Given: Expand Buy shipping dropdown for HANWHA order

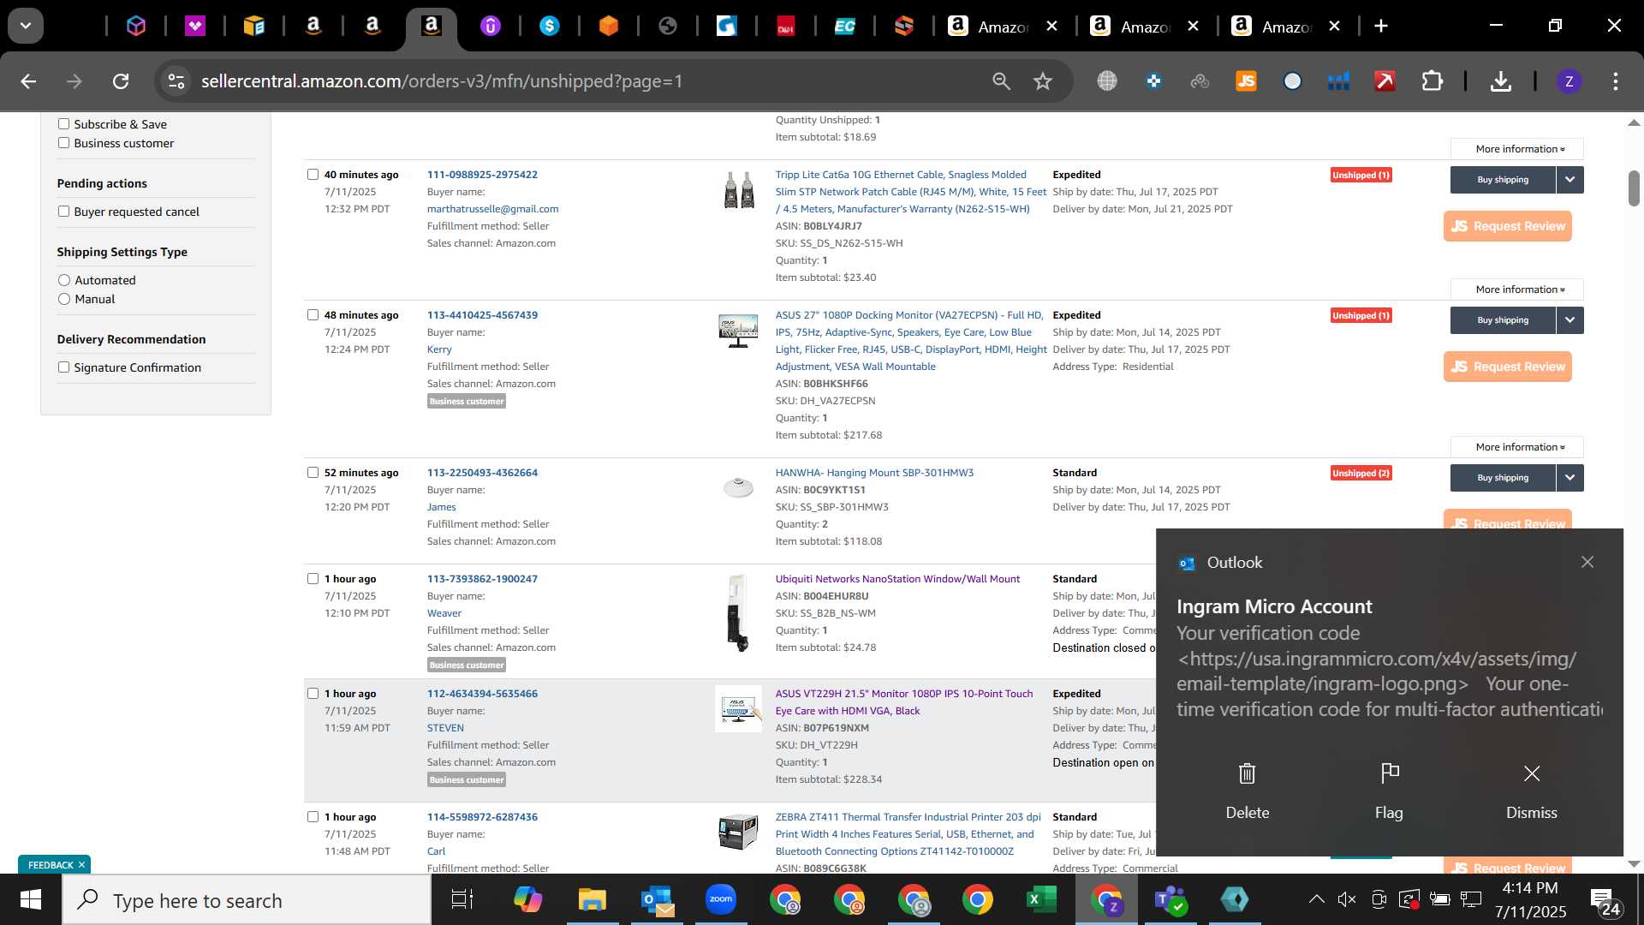Looking at the screenshot, I should [1570, 478].
